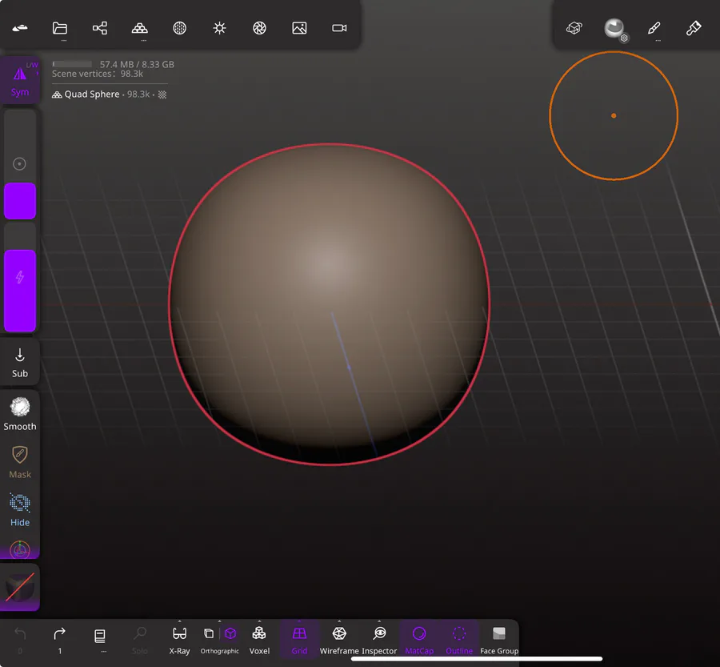This screenshot has height=667, width=720.
Task: Open the matcap sphere shading menu
Action: tap(614, 29)
